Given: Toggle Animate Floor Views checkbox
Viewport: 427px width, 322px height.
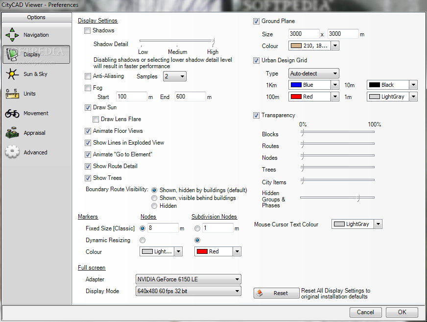Looking at the screenshot, I should point(88,131).
